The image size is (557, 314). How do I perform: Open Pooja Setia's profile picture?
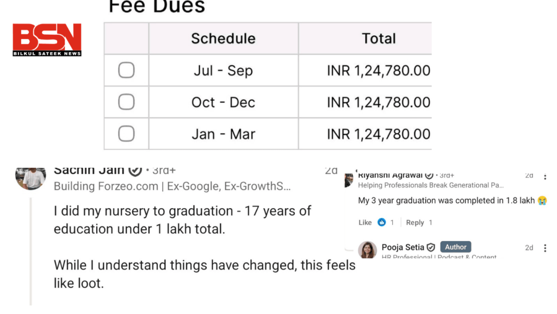coord(368,250)
